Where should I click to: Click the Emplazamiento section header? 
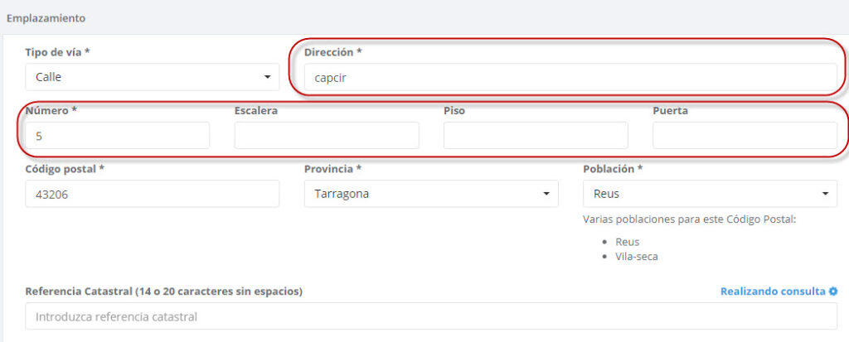tap(46, 17)
